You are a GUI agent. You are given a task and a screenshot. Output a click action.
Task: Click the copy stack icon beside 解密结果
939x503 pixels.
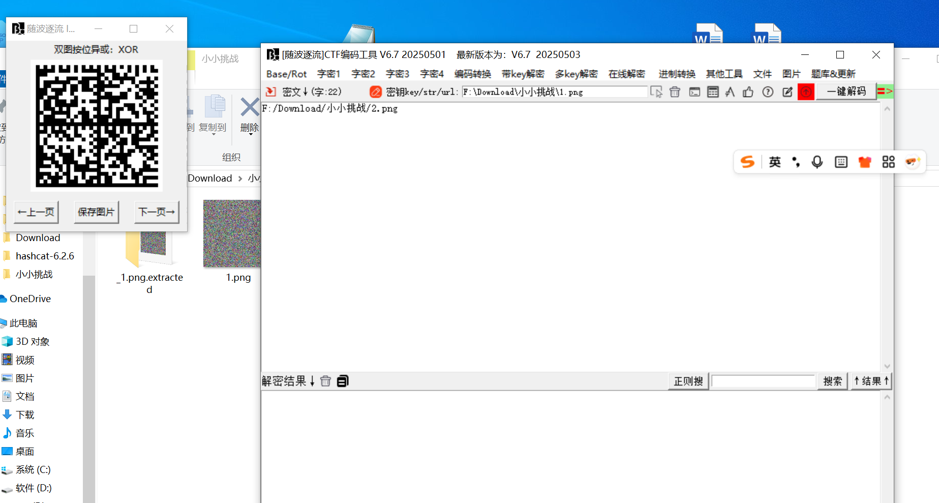click(x=343, y=381)
